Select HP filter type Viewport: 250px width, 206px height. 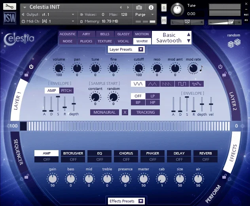tap(153, 102)
